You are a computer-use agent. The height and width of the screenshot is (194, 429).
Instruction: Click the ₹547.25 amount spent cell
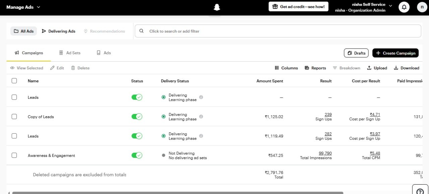[x=275, y=155]
